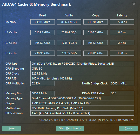The height and width of the screenshot is (135, 140).
Task: Select the DRAM:FSB Ratio 30:1 field
Action: point(122,93)
